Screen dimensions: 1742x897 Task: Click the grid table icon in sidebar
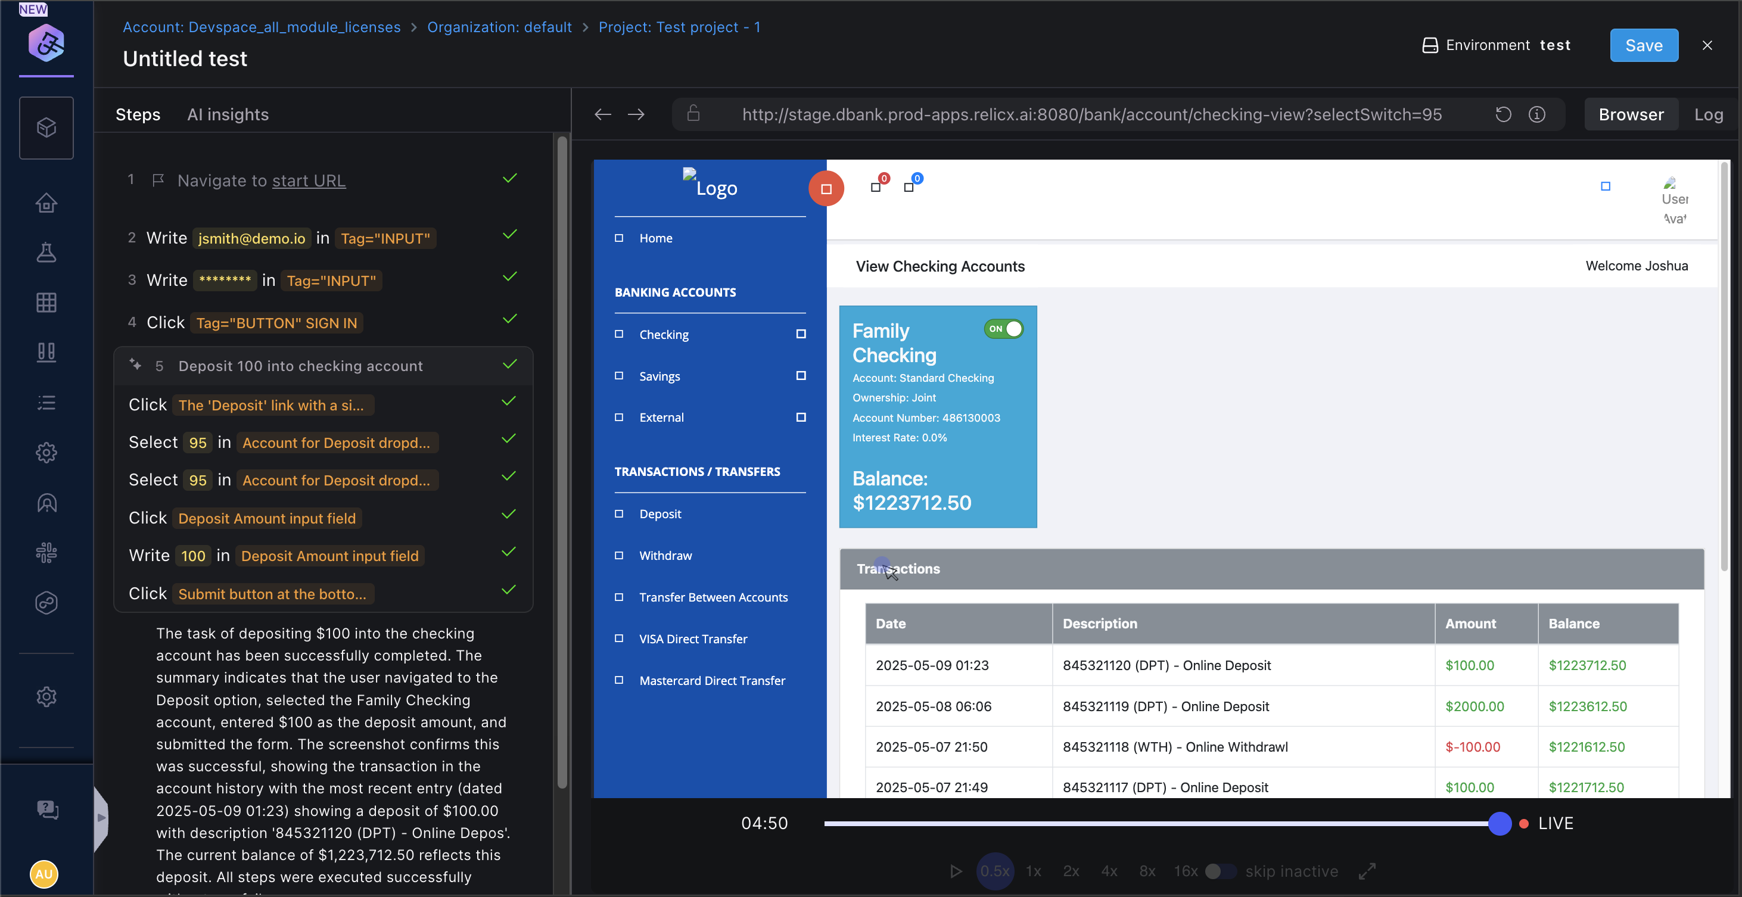pyautogui.click(x=46, y=302)
